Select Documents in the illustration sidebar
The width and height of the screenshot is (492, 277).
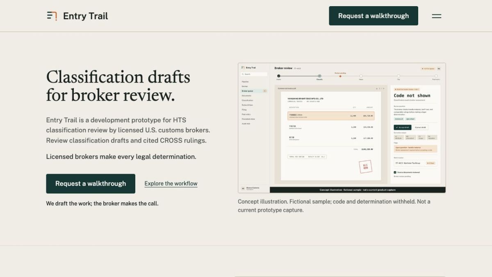pyautogui.click(x=246, y=96)
